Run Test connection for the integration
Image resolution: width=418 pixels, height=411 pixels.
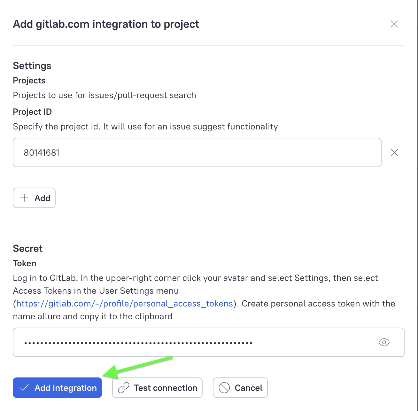point(158,388)
